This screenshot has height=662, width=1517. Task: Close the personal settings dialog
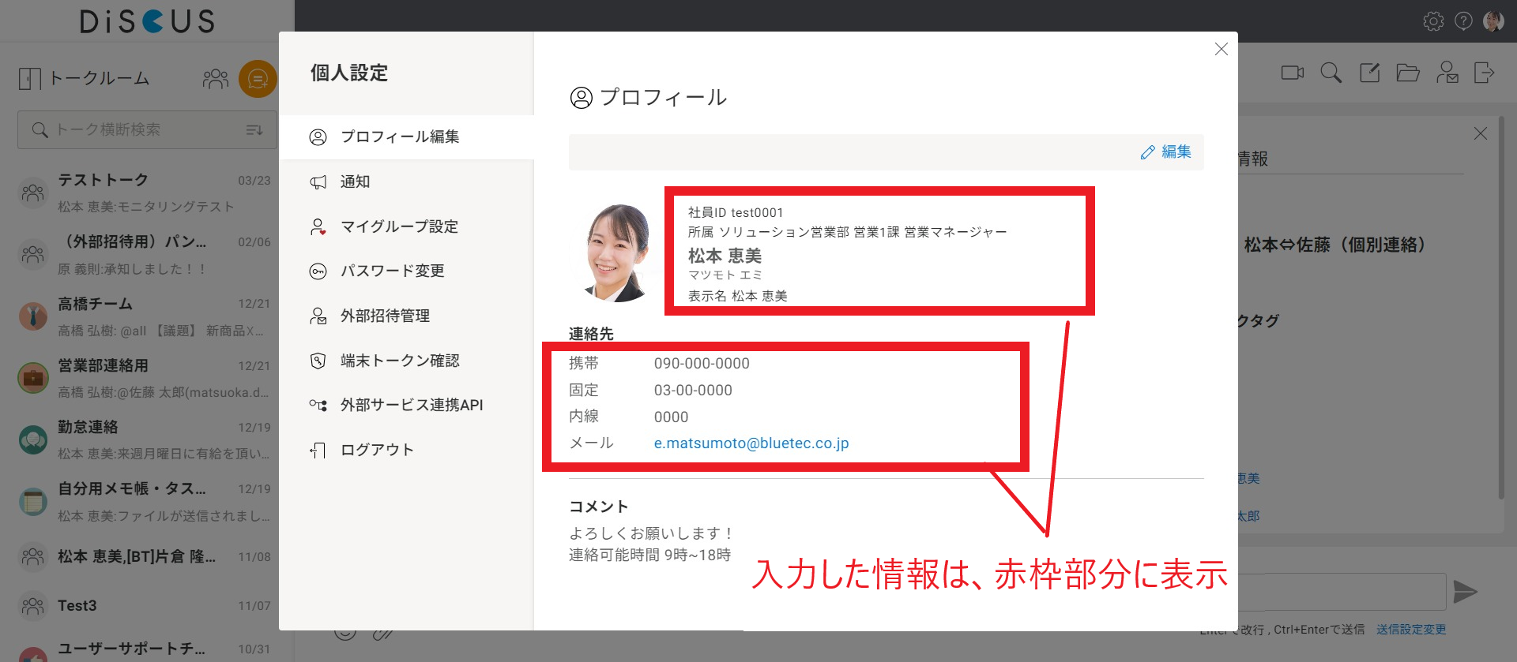1222,49
